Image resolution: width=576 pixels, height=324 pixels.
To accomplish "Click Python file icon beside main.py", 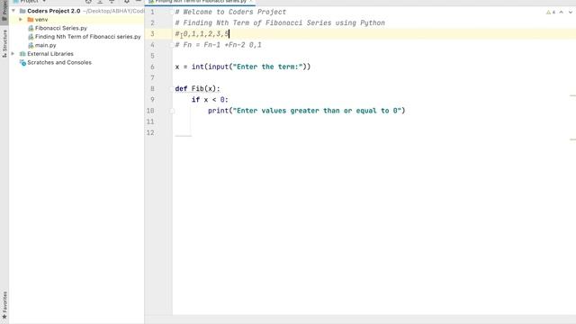I will [x=31, y=45].
